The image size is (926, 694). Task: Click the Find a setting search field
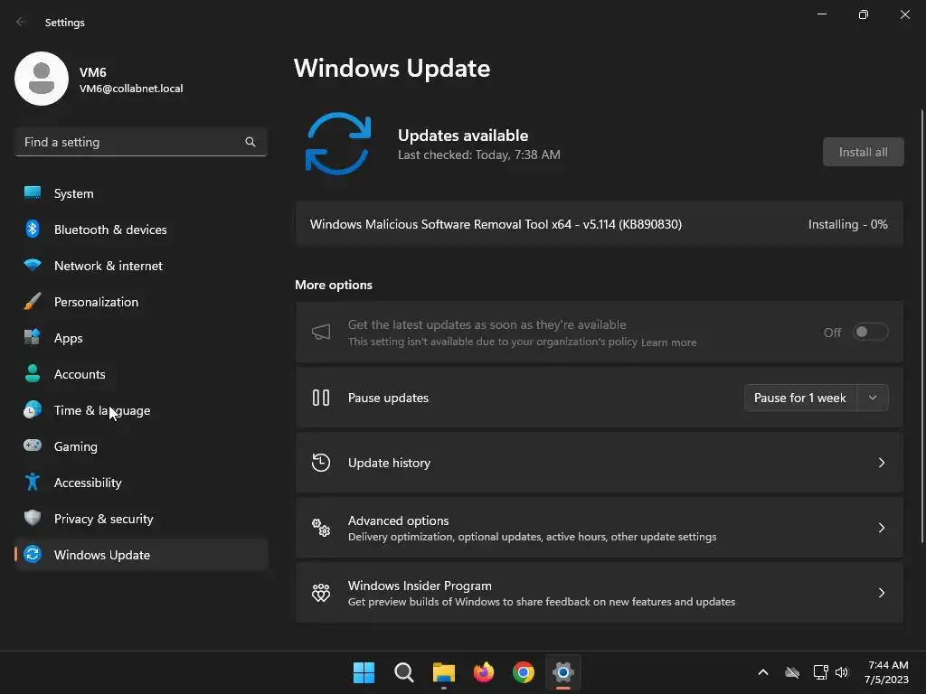point(140,142)
